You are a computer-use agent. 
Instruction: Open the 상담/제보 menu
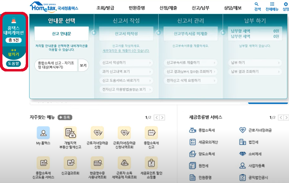pyautogui.click(x=233, y=8)
